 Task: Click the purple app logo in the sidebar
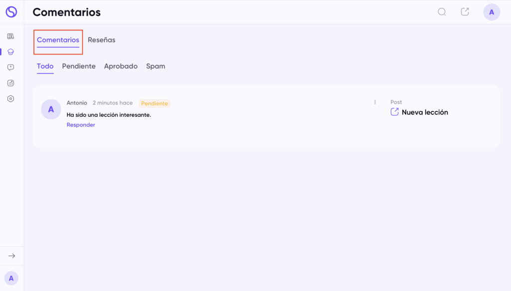11,12
